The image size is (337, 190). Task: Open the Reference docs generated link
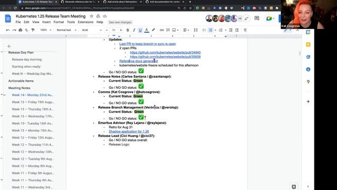pyautogui.click(x=138, y=61)
